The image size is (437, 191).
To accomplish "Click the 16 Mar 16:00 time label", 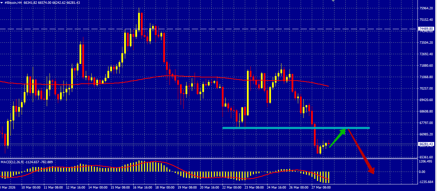I will point(142,187).
